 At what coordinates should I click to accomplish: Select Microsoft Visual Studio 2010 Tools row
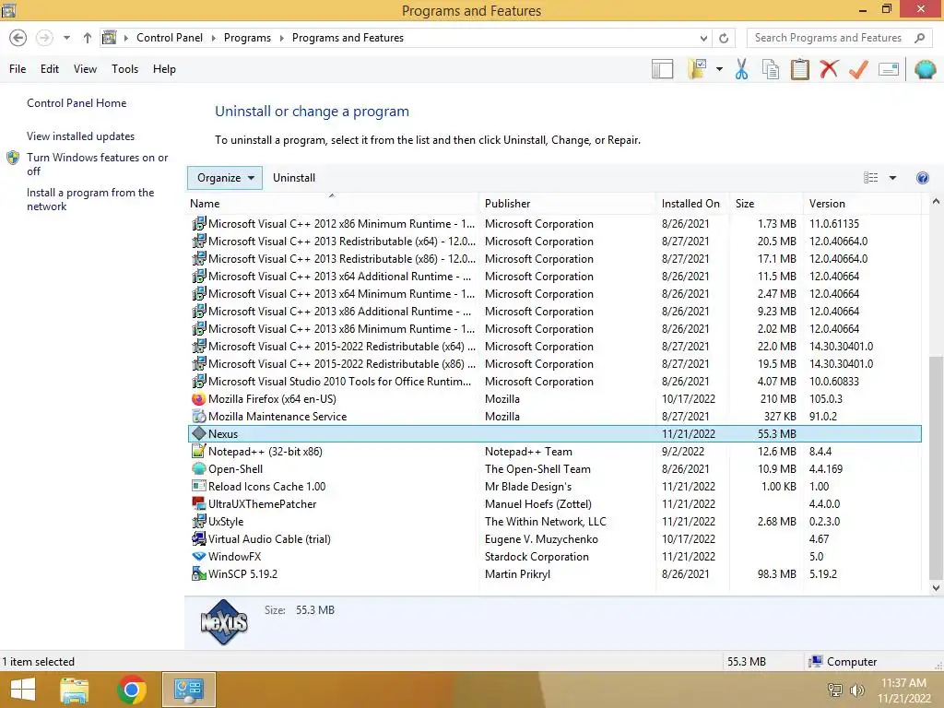[x=554, y=381]
